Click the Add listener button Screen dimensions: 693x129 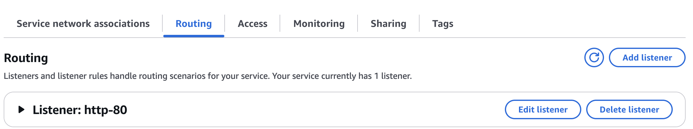pos(647,57)
